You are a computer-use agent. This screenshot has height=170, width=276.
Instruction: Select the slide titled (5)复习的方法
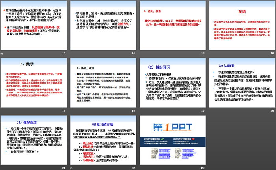pos(103,140)
